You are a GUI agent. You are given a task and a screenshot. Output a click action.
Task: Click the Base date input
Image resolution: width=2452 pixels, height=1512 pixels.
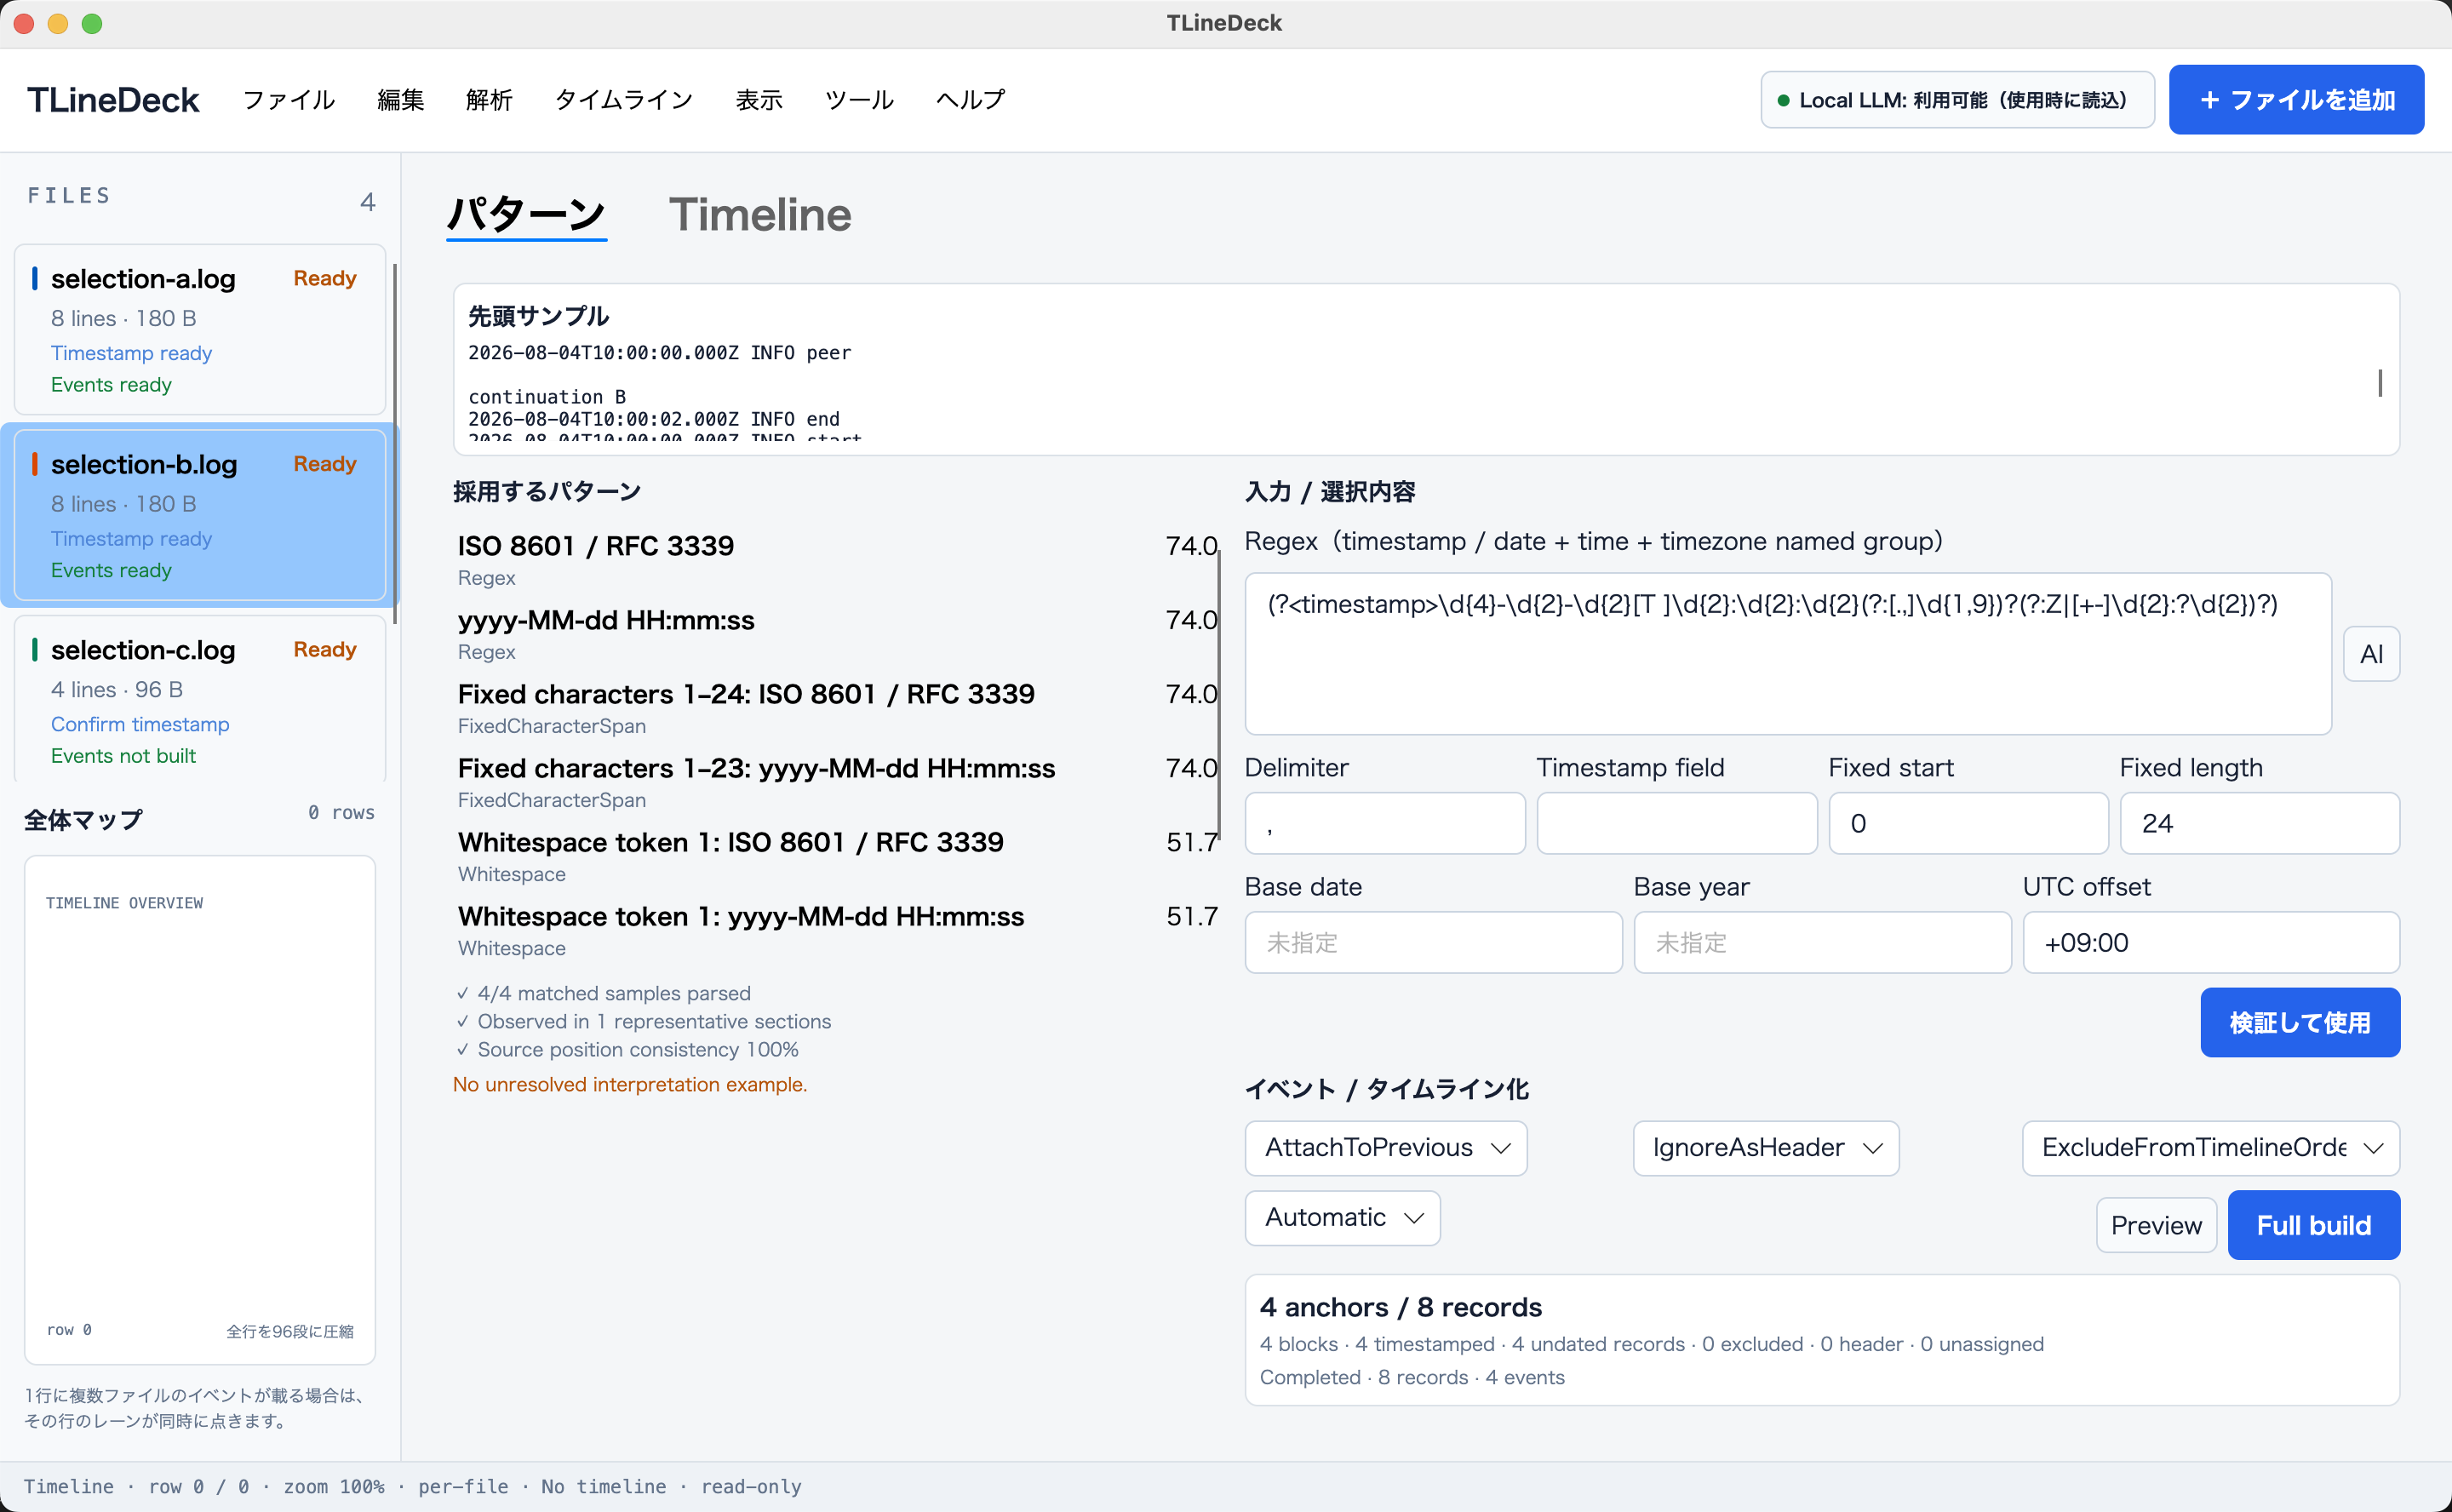tap(1433, 943)
